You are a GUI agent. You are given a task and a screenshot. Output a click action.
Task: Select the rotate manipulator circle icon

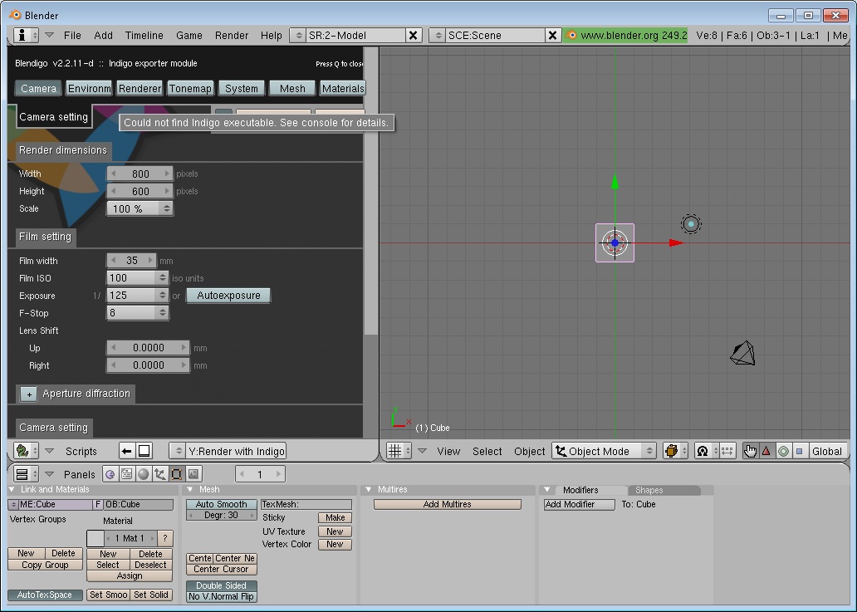pyautogui.click(x=782, y=451)
